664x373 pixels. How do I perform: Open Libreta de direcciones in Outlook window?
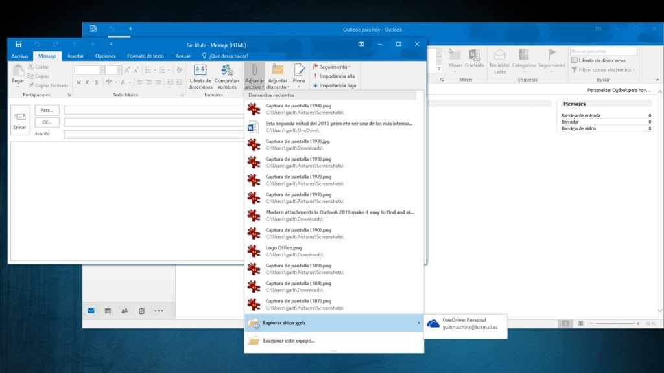coord(599,60)
